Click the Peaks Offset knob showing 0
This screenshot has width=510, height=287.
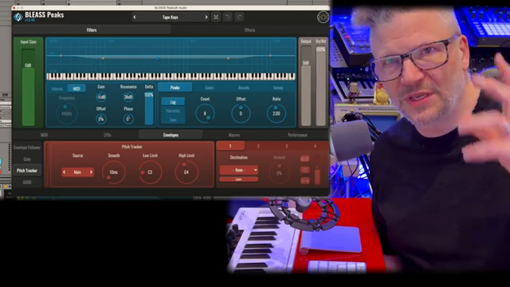click(241, 113)
